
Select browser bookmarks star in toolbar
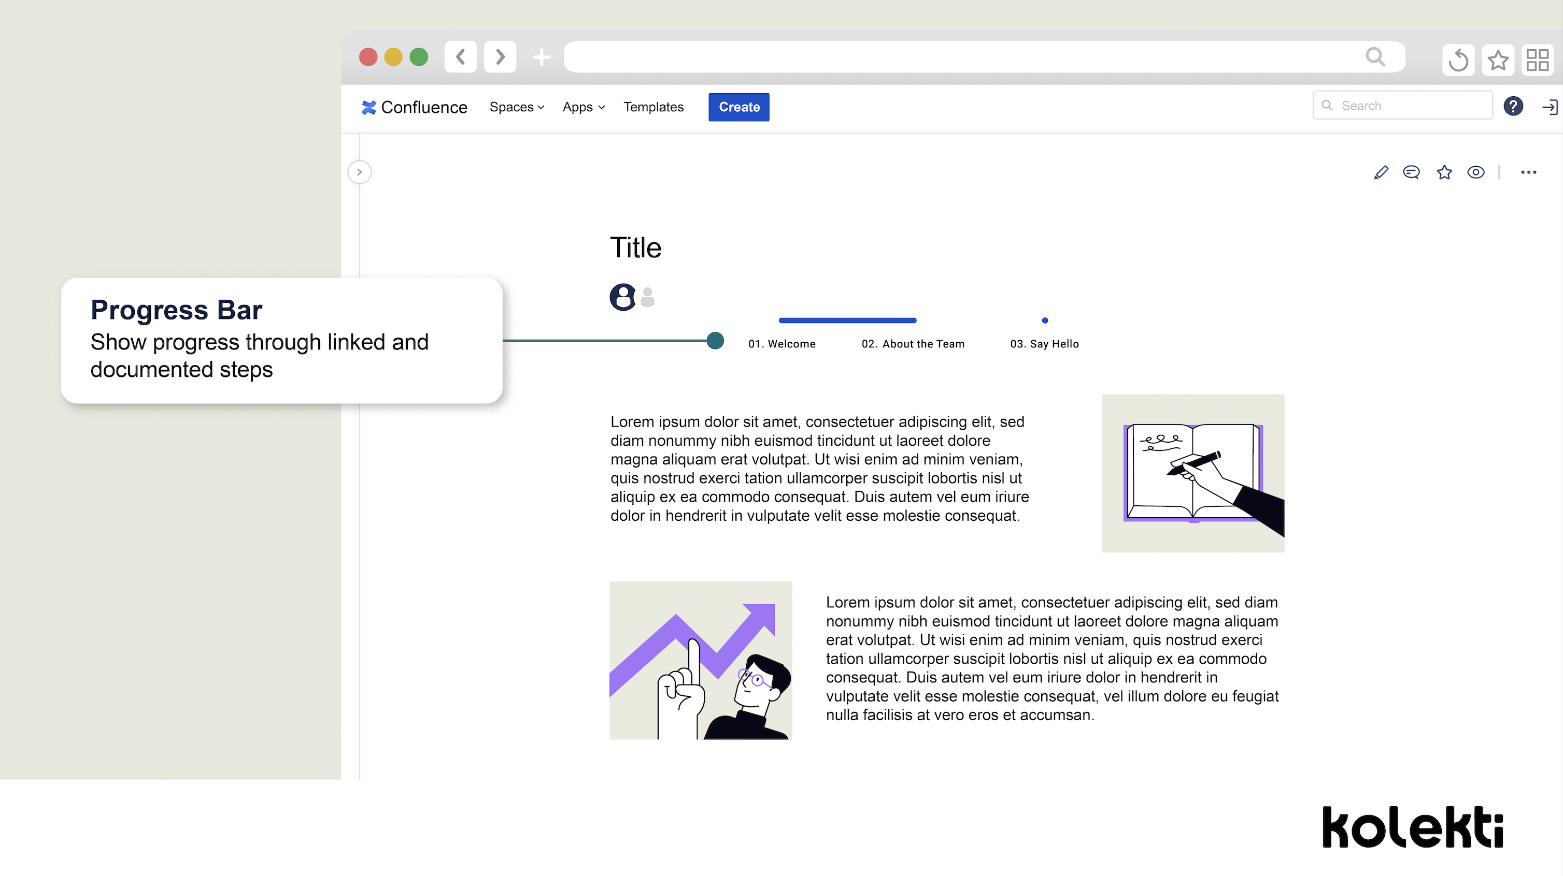(1498, 60)
